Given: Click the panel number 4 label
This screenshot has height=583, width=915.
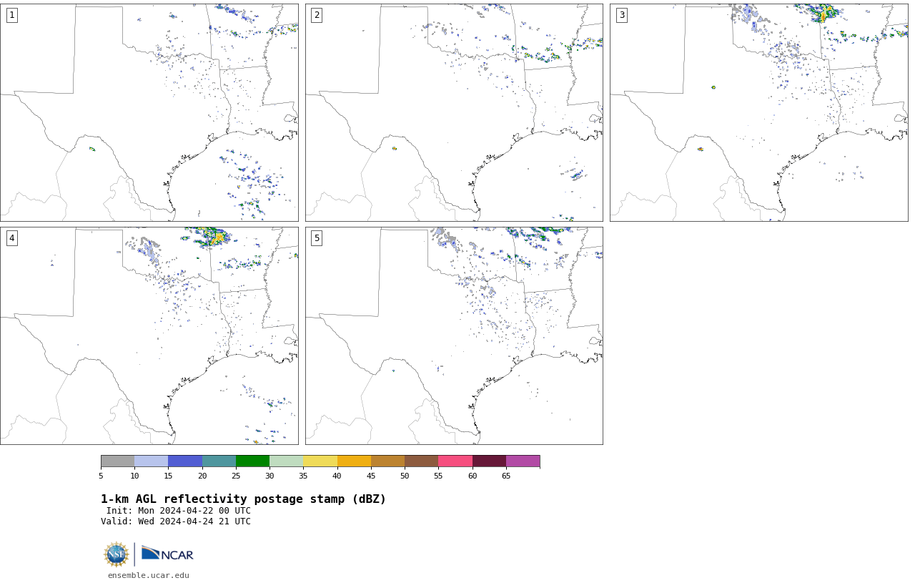Looking at the screenshot, I should coord(11,238).
